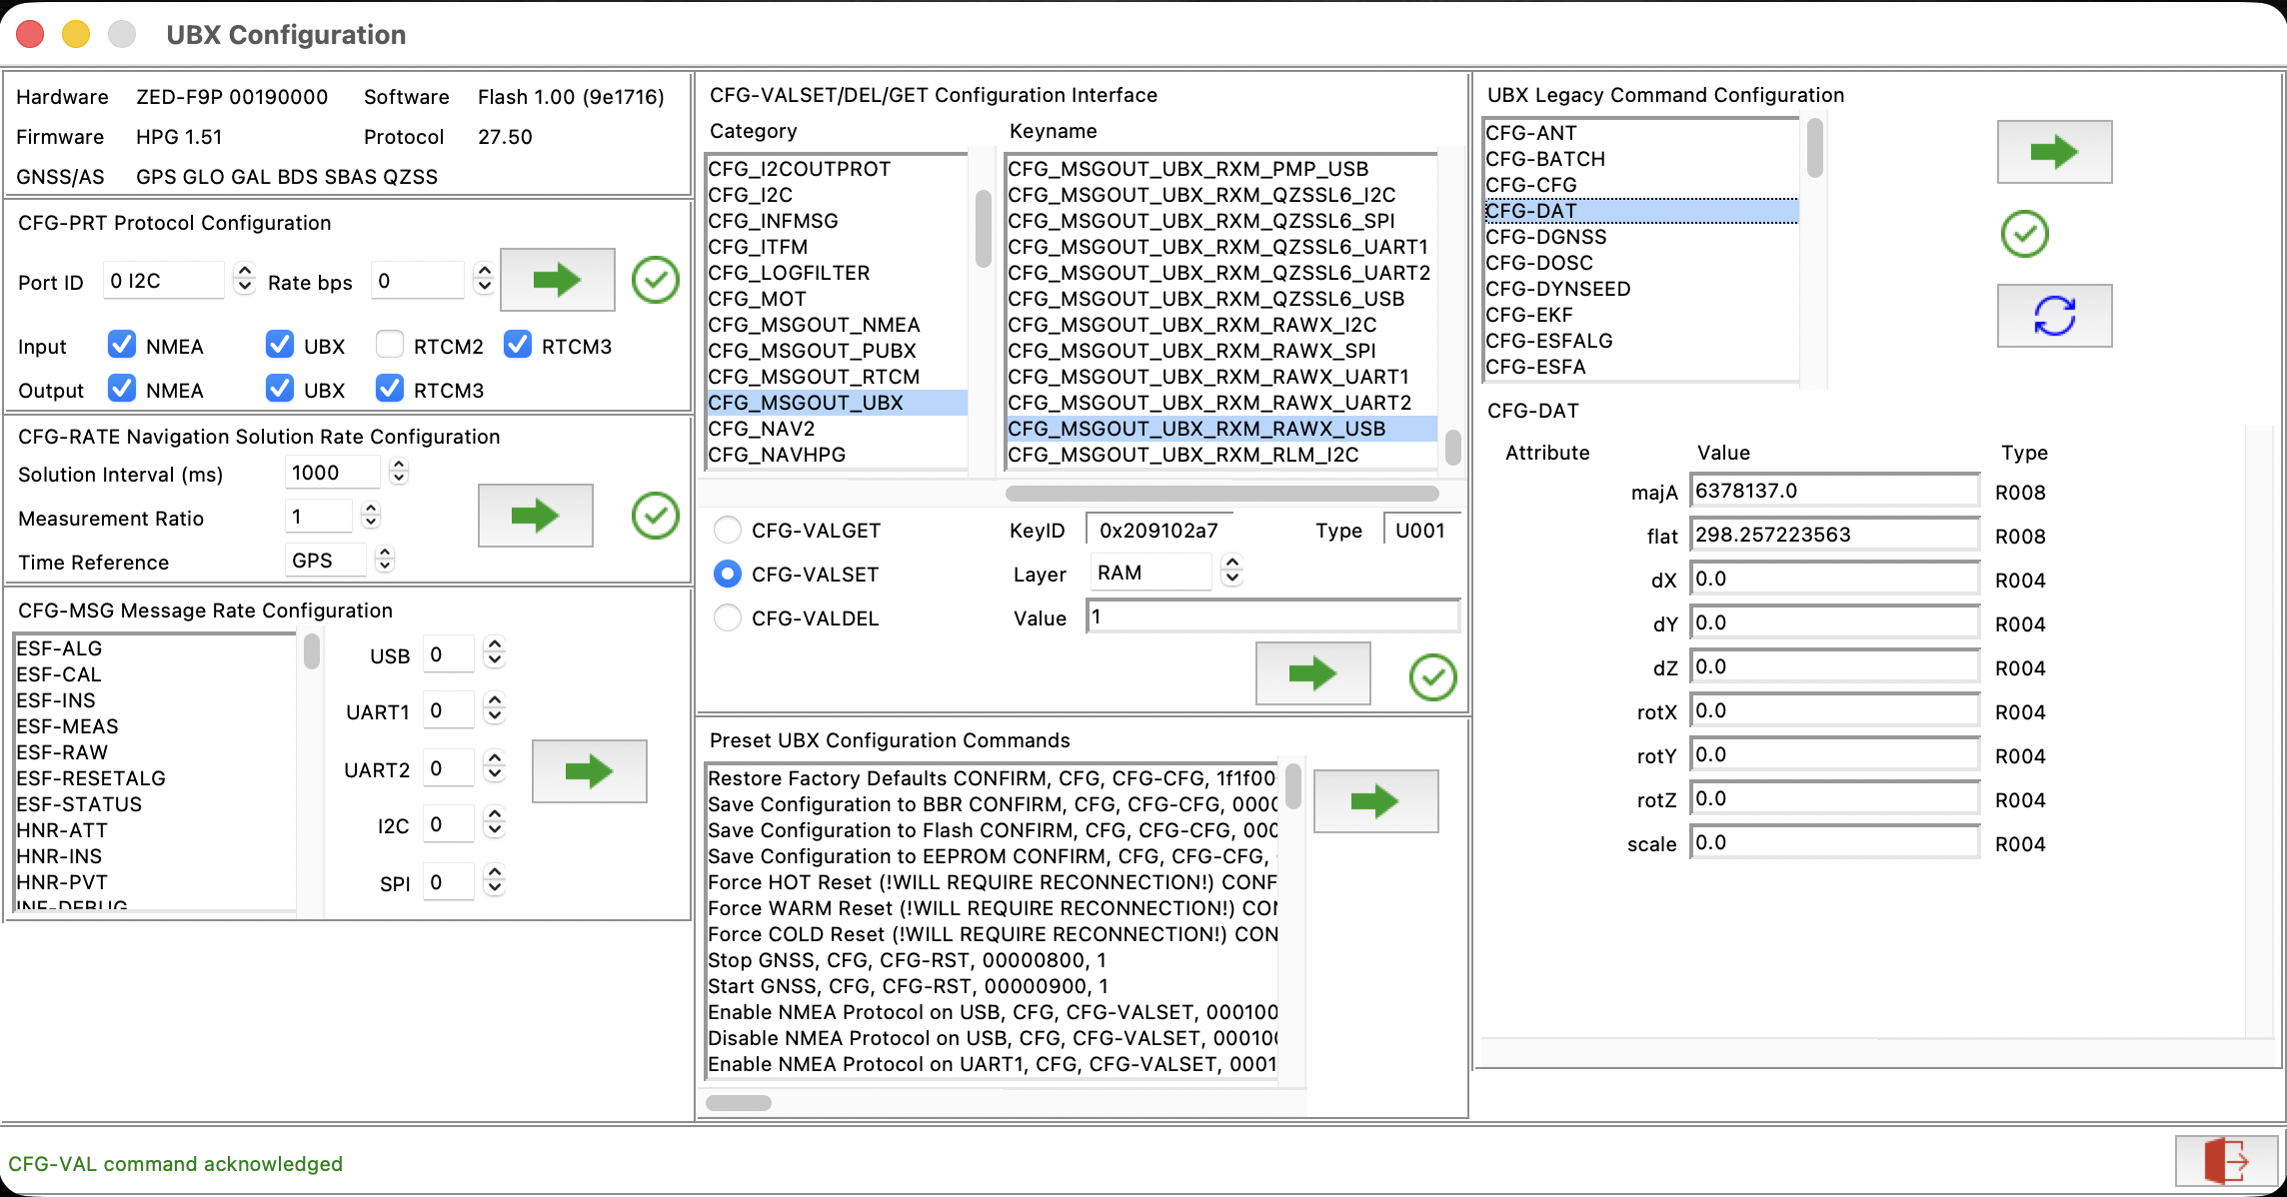Viewport: 2287px width, 1197px height.
Task: Uncheck the Output NMEA checkbox
Action: pyautogui.click(x=122, y=389)
